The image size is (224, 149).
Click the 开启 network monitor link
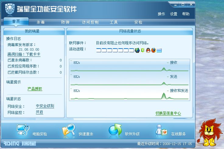pos(40,112)
